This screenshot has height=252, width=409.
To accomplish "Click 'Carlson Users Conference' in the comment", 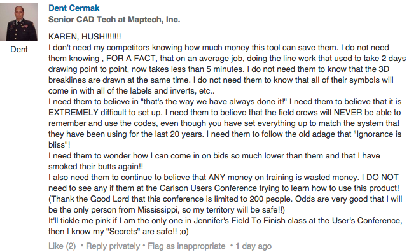I will pyautogui.click(x=208, y=188).
